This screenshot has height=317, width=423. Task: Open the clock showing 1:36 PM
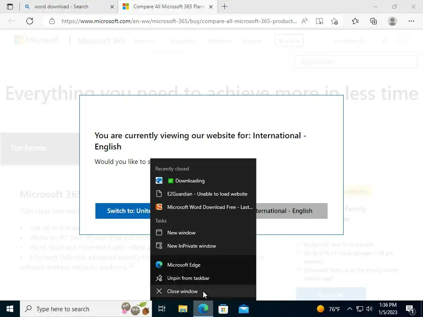(388, 309)
